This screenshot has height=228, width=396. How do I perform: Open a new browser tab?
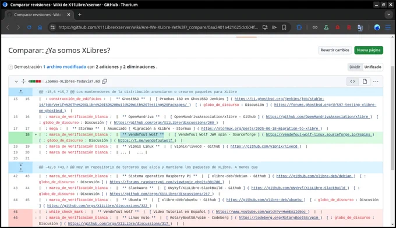click(80, 15)
